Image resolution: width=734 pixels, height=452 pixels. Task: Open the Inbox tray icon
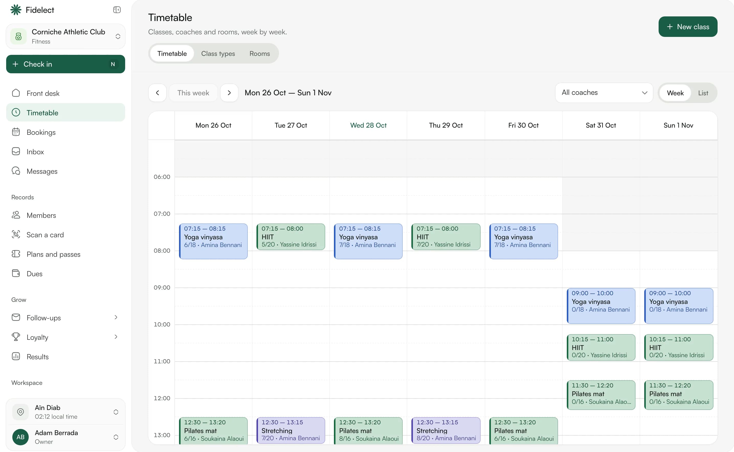click(16, 151)
